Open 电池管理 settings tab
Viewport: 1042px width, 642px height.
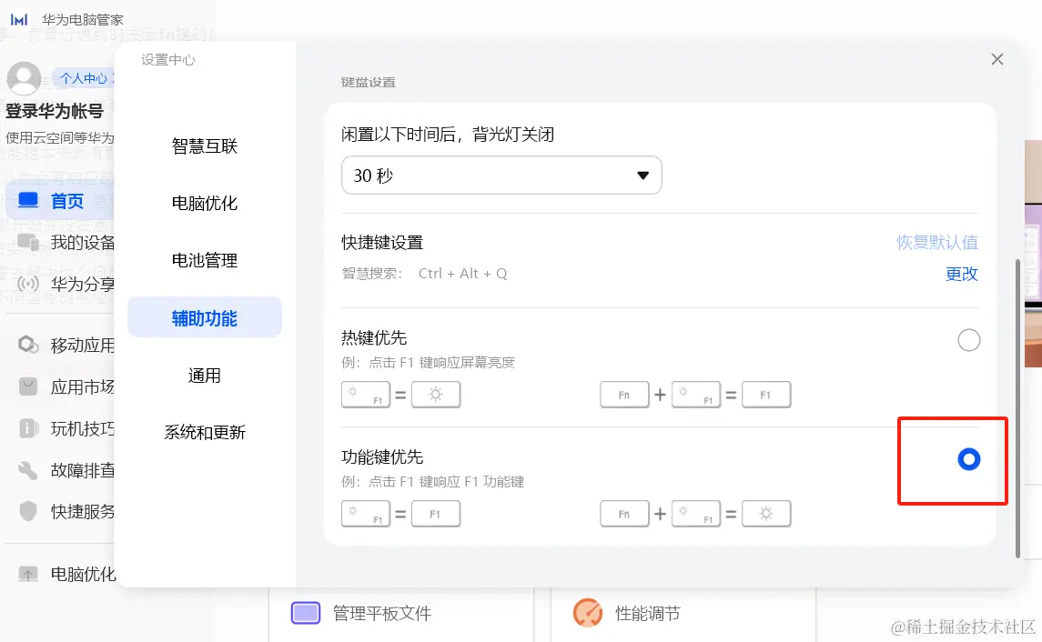(205, 260)
